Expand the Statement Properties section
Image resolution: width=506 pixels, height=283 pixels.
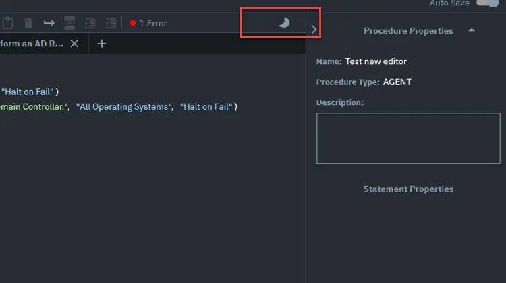tap(408, 189)
